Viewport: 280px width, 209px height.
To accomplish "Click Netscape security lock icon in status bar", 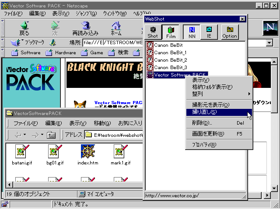I will pos(5,204).
